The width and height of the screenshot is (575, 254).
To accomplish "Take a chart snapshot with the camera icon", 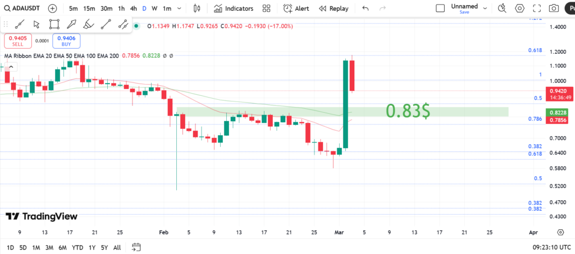I will (x=554, y=8).
